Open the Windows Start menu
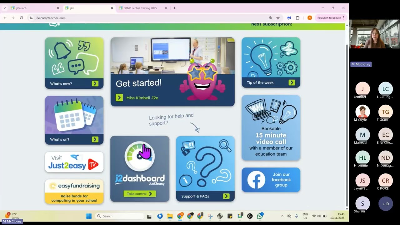 click(89, 216)
